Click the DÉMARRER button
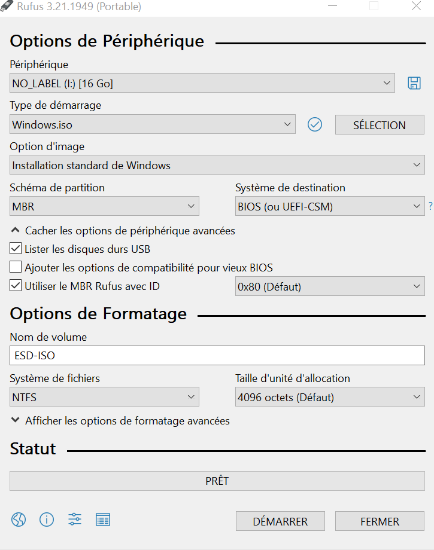 280,521
